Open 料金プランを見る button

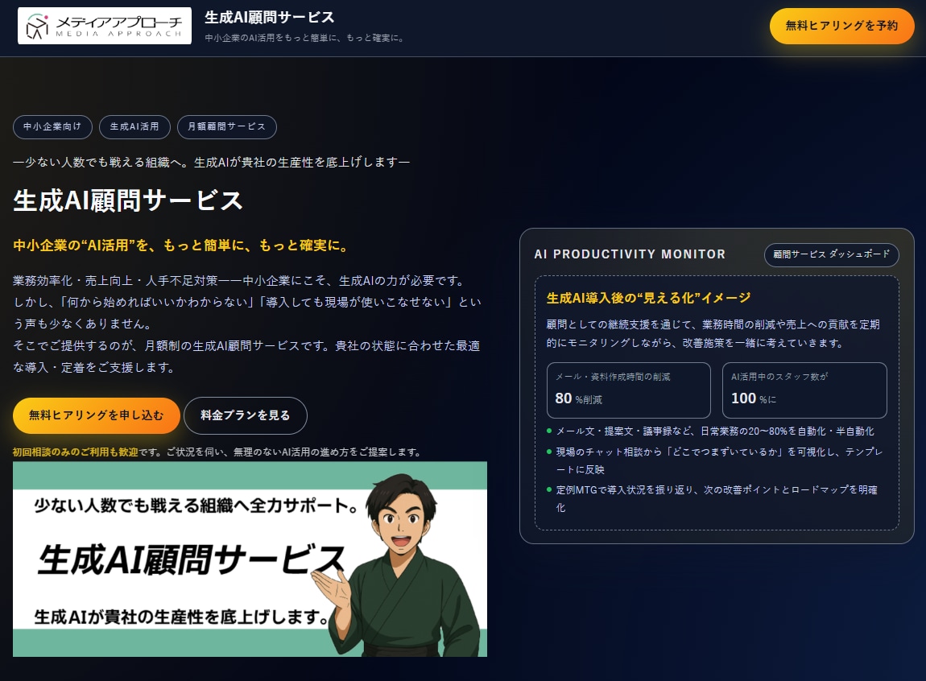(245, 415)
